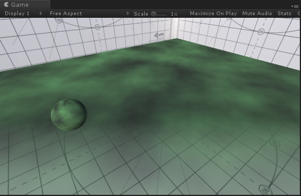The height and width of the screenshot is (196, 301).
Task: Toggle the Stats overlay
Action: point(284,14)
